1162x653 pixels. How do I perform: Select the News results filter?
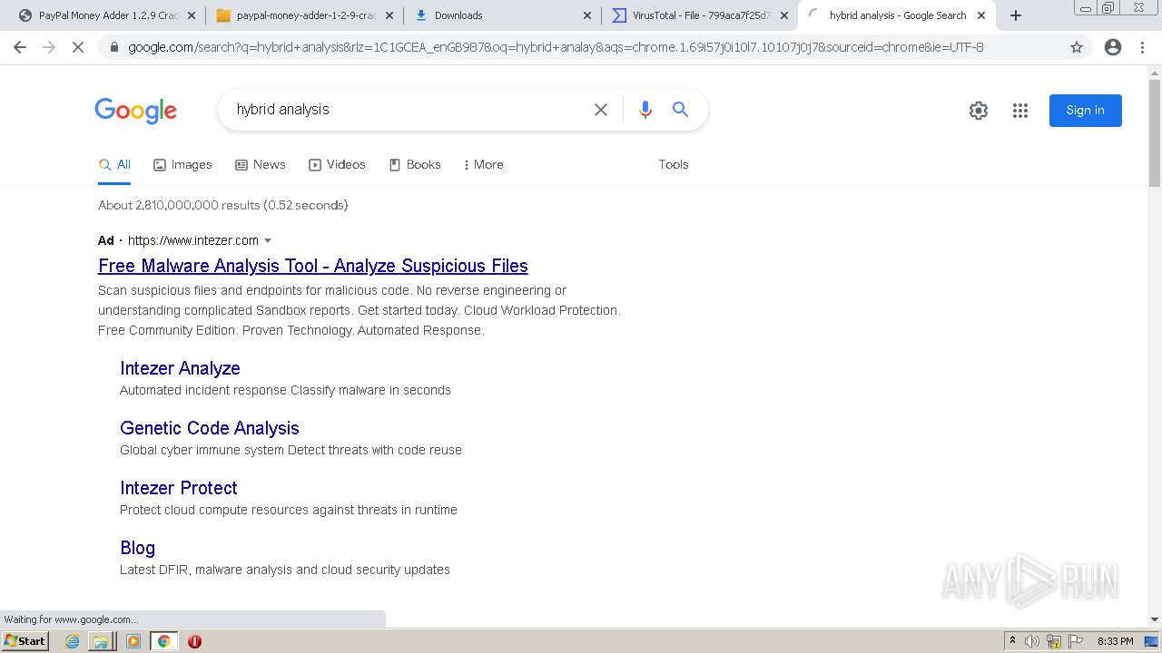tap(260, 165)
